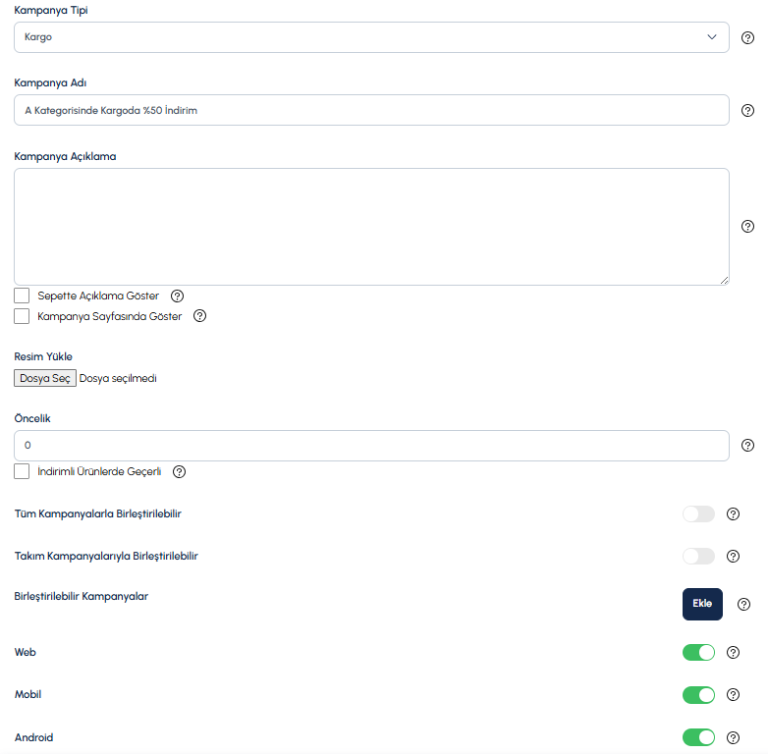The width and height of the screenshot is (768, 754).
Task: Open Kampanya Tipi dropdown showing Kargo
Action: point(371,37)
